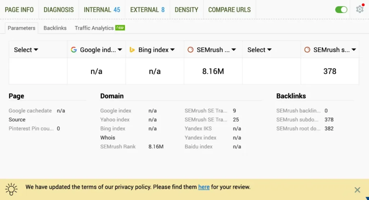Screen dimensions: 369x200
Task: Open the PAGE INFO tab
Action: pos(19,10)
